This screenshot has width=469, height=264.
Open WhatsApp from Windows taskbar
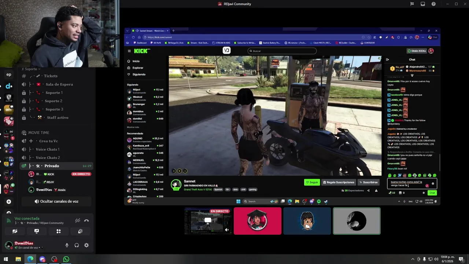tap(66, 259)
